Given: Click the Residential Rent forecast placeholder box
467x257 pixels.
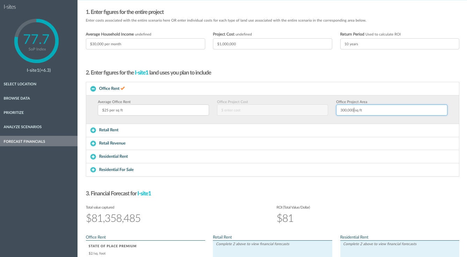Looking at the screenshot, I should tap(400, 249).
